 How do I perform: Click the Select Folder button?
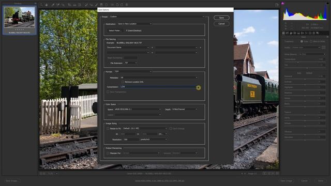click(x=115, y=30)
